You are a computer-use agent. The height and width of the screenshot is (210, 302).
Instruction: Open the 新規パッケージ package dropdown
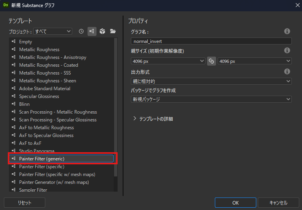211,99
